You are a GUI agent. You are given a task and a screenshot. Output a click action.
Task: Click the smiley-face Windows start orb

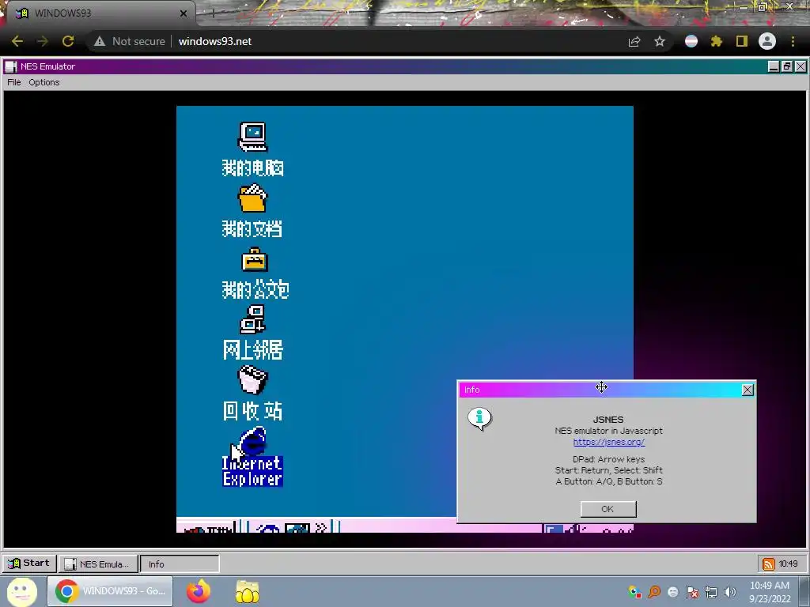(x=21, y=591)
